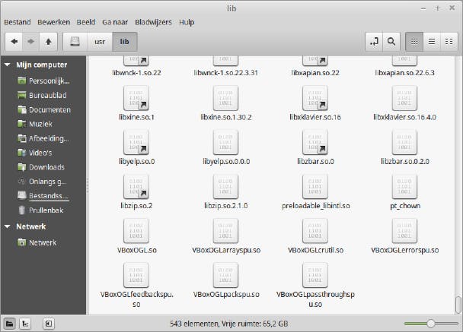Screen dimensions: 463x332
Task: Select the VBoxOGLarrayspu.so file icon
Action: pos(225,231)
